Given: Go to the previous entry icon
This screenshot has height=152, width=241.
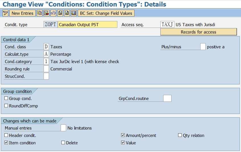Looking at the screenshot, I should click(60, 13).
